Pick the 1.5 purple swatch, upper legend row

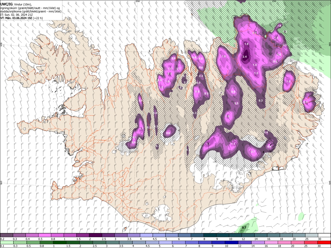point(82,235)
